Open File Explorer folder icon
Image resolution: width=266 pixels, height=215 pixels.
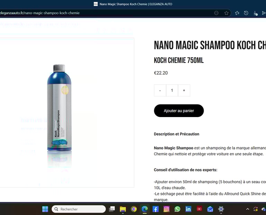123,209
